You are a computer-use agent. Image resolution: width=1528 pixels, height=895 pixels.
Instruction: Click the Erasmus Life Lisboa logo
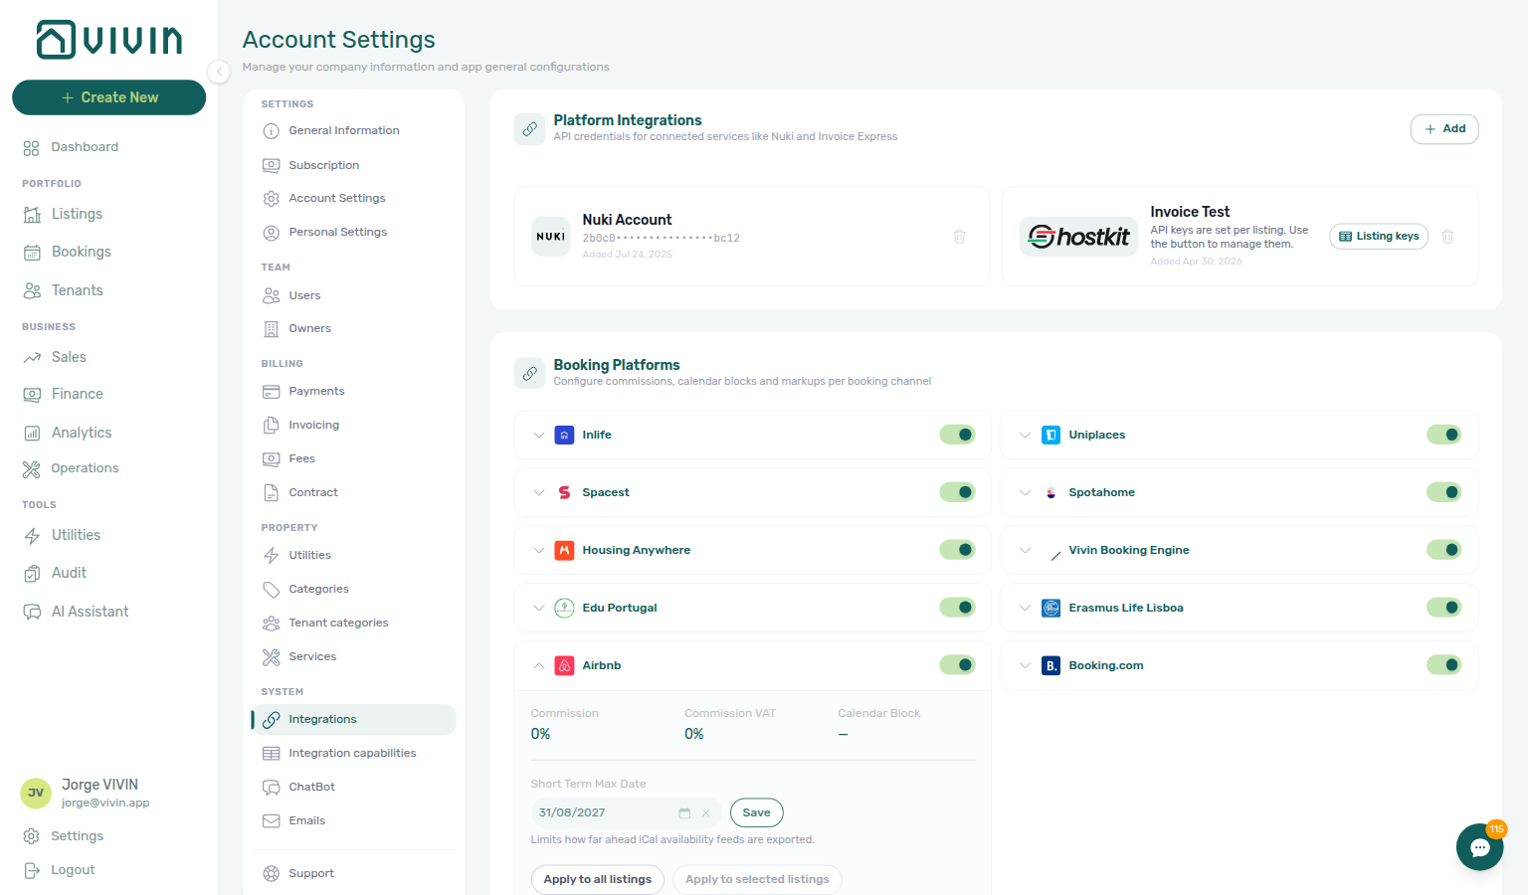click(1050, 608)
